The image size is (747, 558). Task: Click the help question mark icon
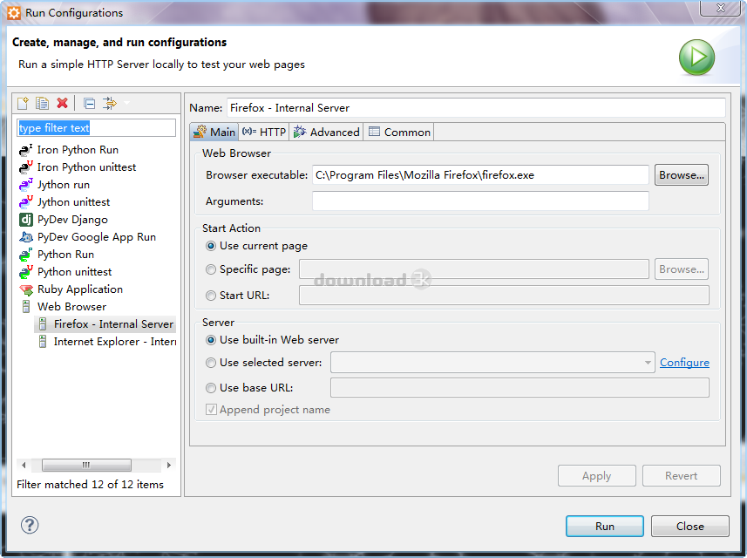point(30,525)
